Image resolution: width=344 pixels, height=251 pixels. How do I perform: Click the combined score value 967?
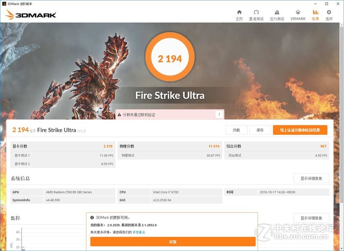(323, 146)
